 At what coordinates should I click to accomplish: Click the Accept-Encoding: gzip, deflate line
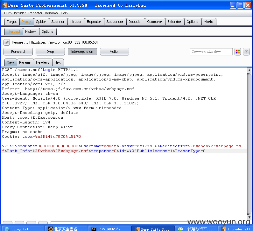[x=40, y=113]
